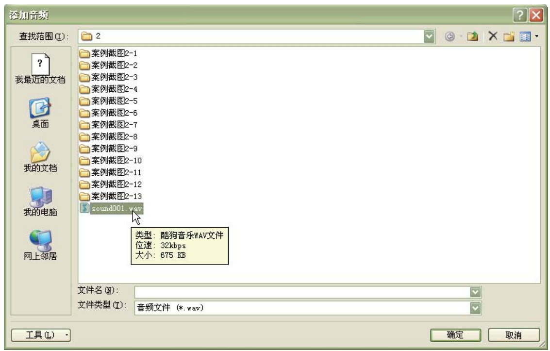550x351 pixels.
Task: Click the file type field 音频文件 (*.wav)
Action: pyautogui.click(x=302, y=308)
